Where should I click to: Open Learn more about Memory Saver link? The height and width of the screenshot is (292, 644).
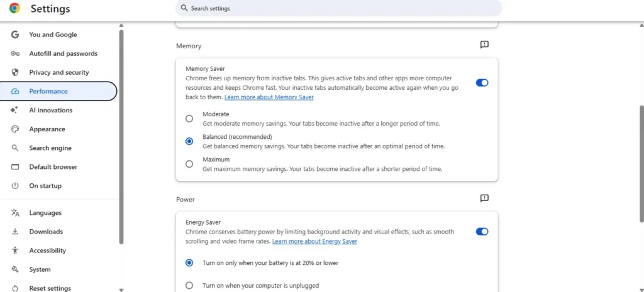(x=269, y=97)
